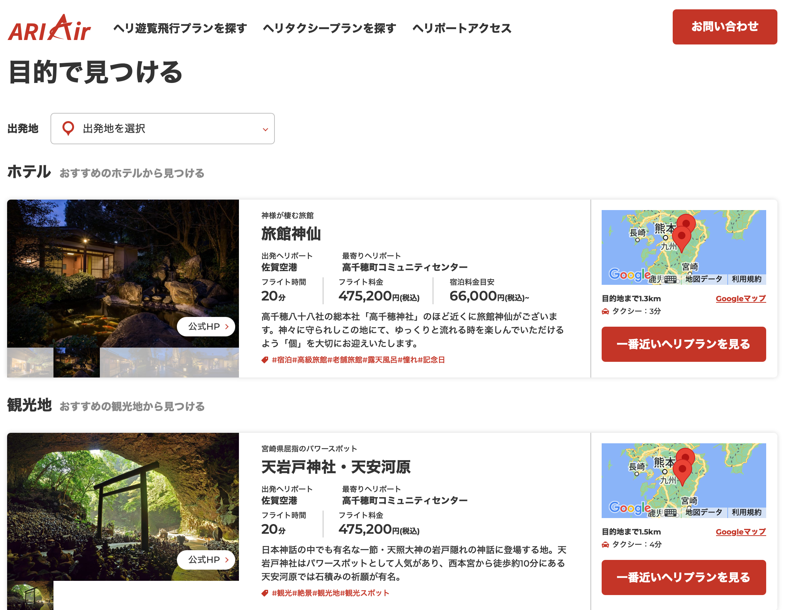Click dropdown chevron arrow in departure field
Image resolution: width=786 pixels, height=610 pixels.
tap(265, 129)
